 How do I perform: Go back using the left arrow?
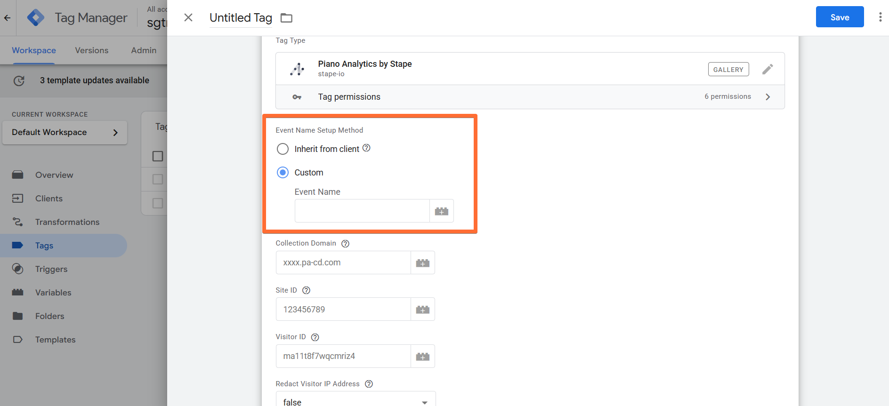pyautogui.click(x=8, y=18)
